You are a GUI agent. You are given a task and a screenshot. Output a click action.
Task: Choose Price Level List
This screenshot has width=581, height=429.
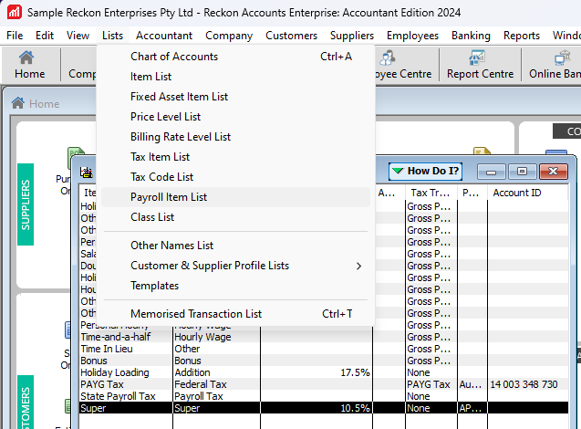pyautogui.click(x=235, y=117)
